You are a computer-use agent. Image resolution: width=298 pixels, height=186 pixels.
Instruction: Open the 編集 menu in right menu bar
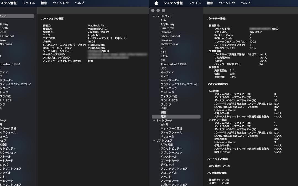click(210, 3)
